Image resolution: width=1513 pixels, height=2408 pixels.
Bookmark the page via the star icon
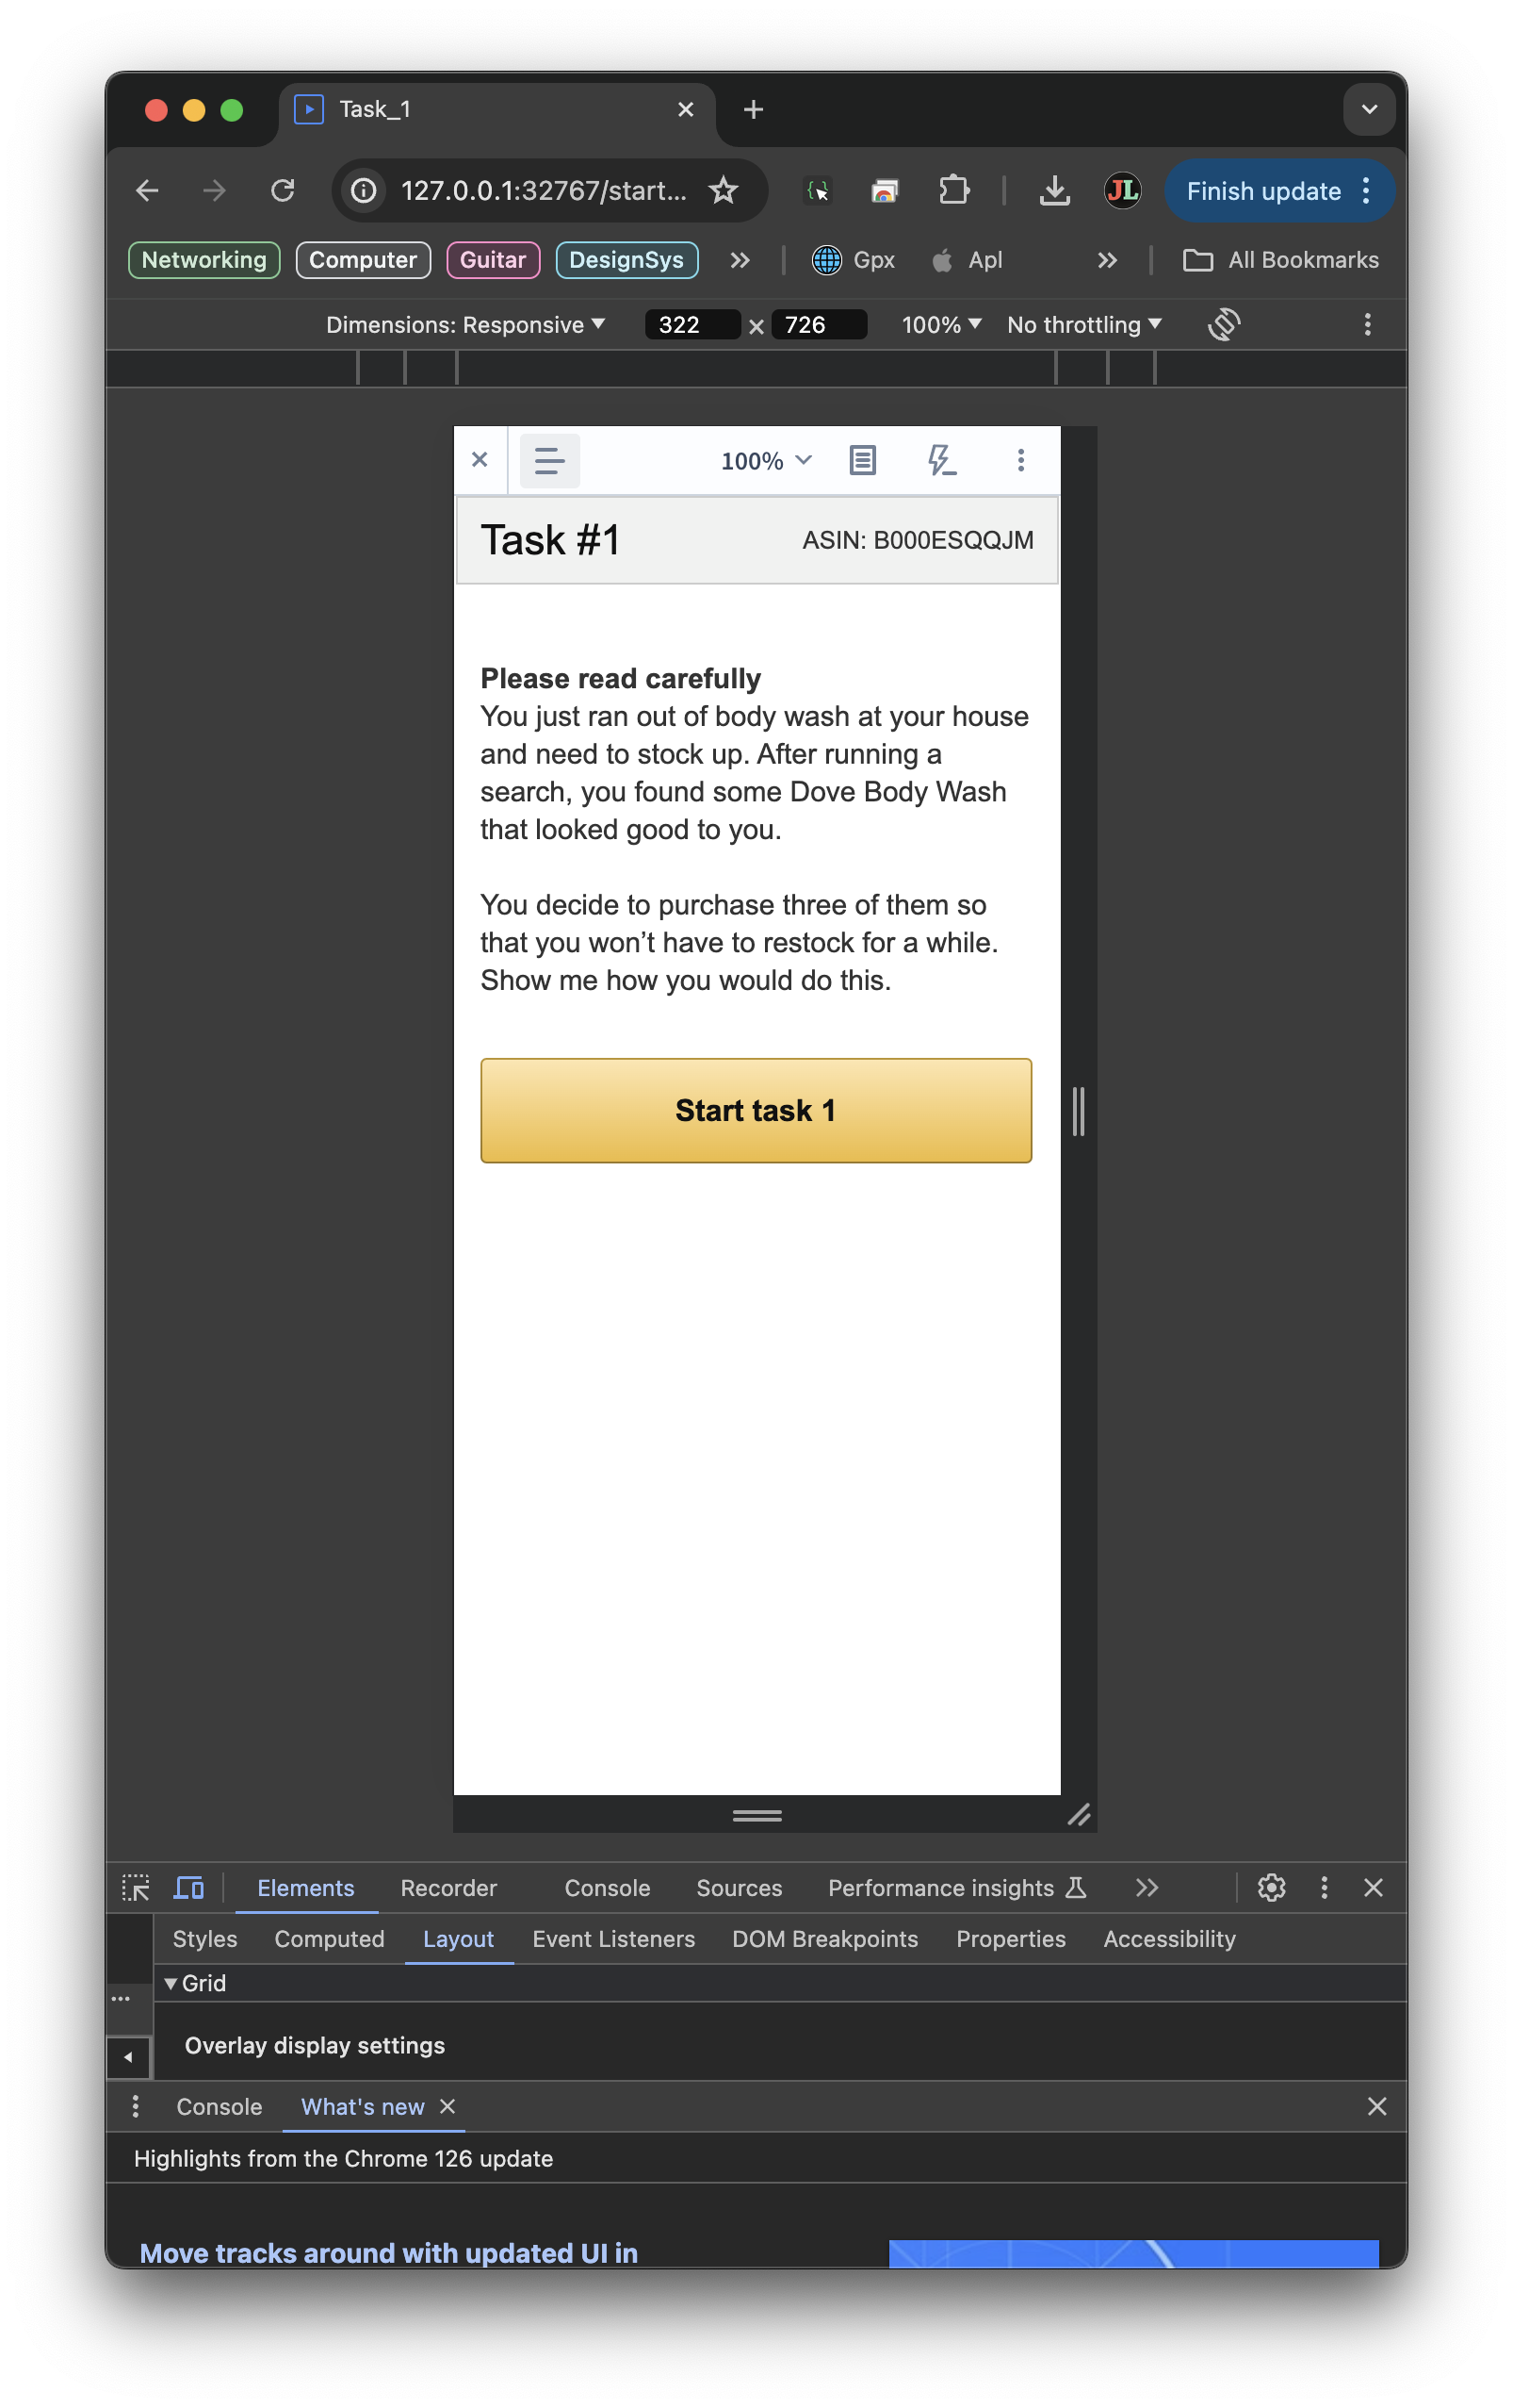pos(723,190)
